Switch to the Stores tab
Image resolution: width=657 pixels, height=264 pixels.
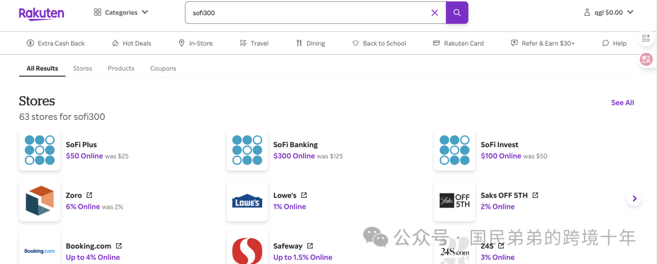tap(83, 68)
